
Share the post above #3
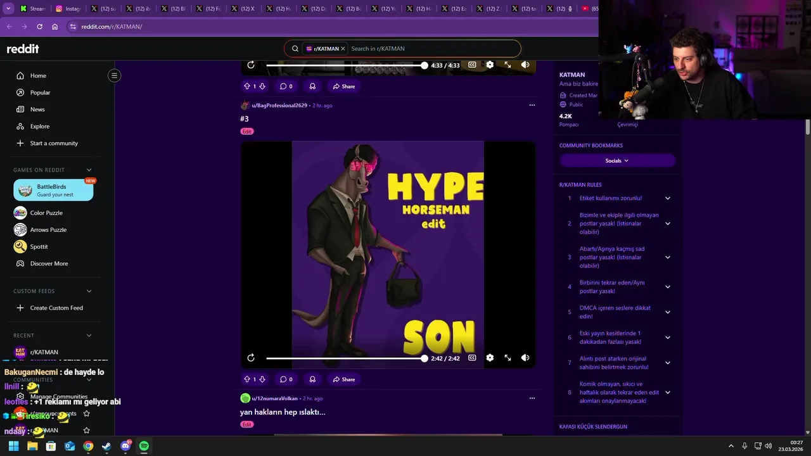(x=343, y=86)
